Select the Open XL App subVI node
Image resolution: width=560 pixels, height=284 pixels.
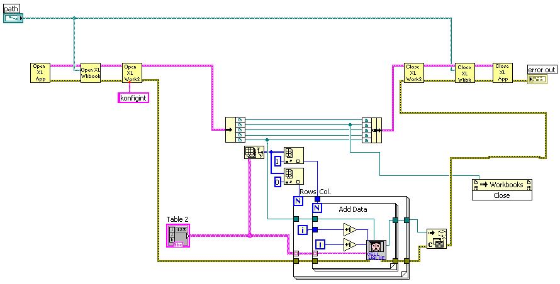point(40,73)
